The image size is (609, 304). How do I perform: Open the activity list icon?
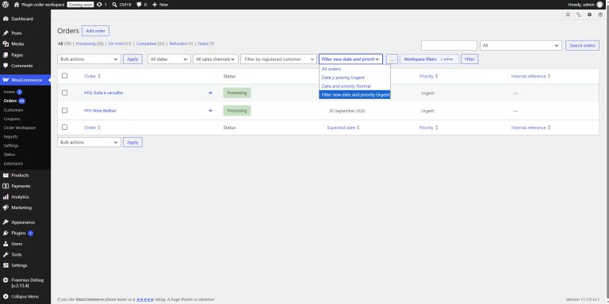pyautogui.click(x=579, y=14)
